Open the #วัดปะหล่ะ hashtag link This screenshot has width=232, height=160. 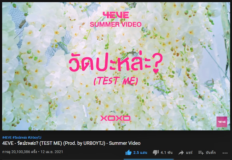(x=20, y=138)
